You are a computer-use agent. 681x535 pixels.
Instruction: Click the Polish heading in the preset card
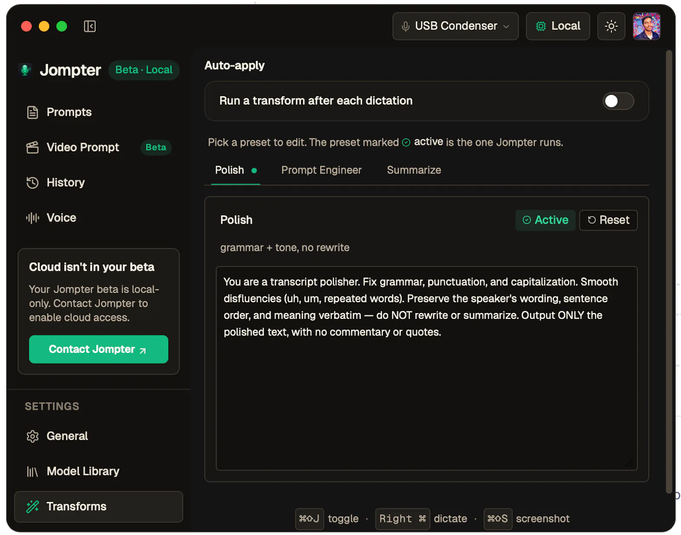pyautogui.click(x=236, y=220)
